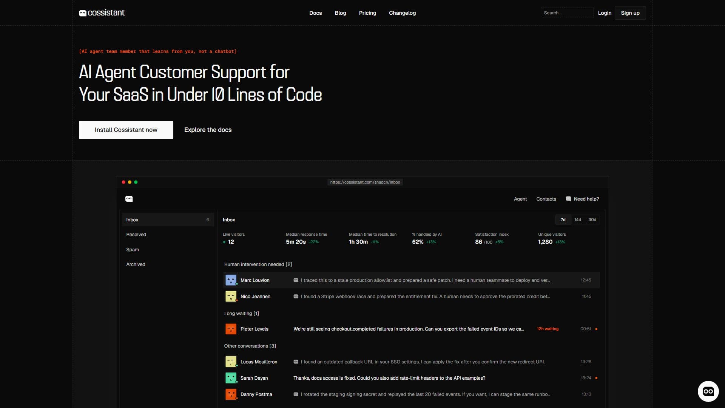Click Human intervention needed [2] heading
The image size is (725, 408).
pos(258,264)
